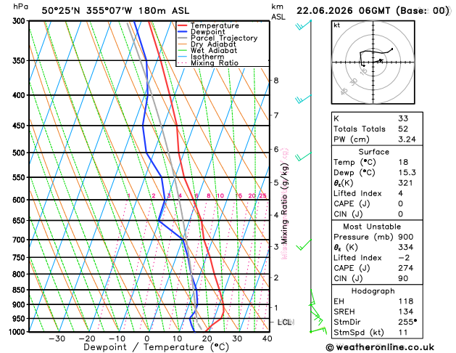
Task: Click the 'km ASL' axis label
Action: click(x=278, y=12)
